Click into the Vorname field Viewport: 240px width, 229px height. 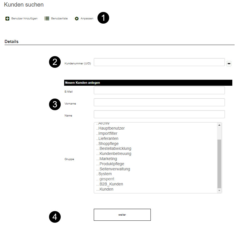pos(159,102)
